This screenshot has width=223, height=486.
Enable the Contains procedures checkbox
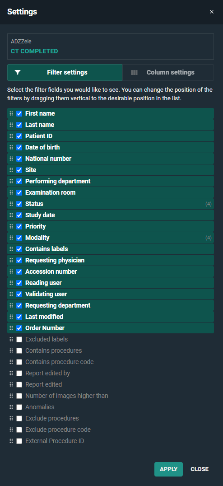click(x=19, y=350)
